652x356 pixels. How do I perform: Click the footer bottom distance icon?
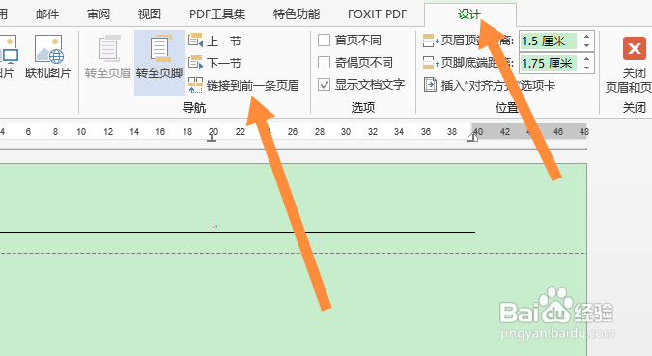pyautogui.click(x=431, y=63)
